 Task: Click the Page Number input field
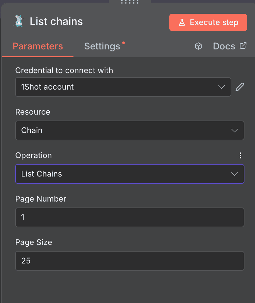(x=129, y=217)
